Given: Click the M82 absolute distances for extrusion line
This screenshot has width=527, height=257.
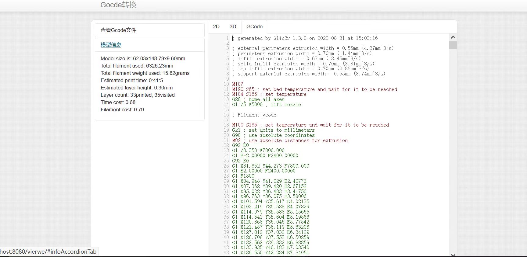Looking at the screenshot, I should coord(290,141).
